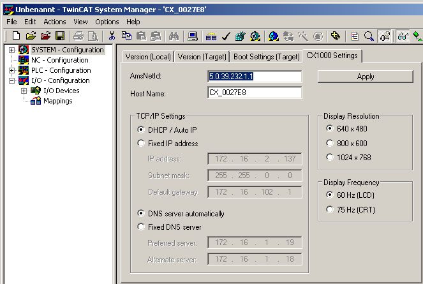Collapse the I/O - Configuration node
This screenshot has height=284, width=423.
(11, 80)
